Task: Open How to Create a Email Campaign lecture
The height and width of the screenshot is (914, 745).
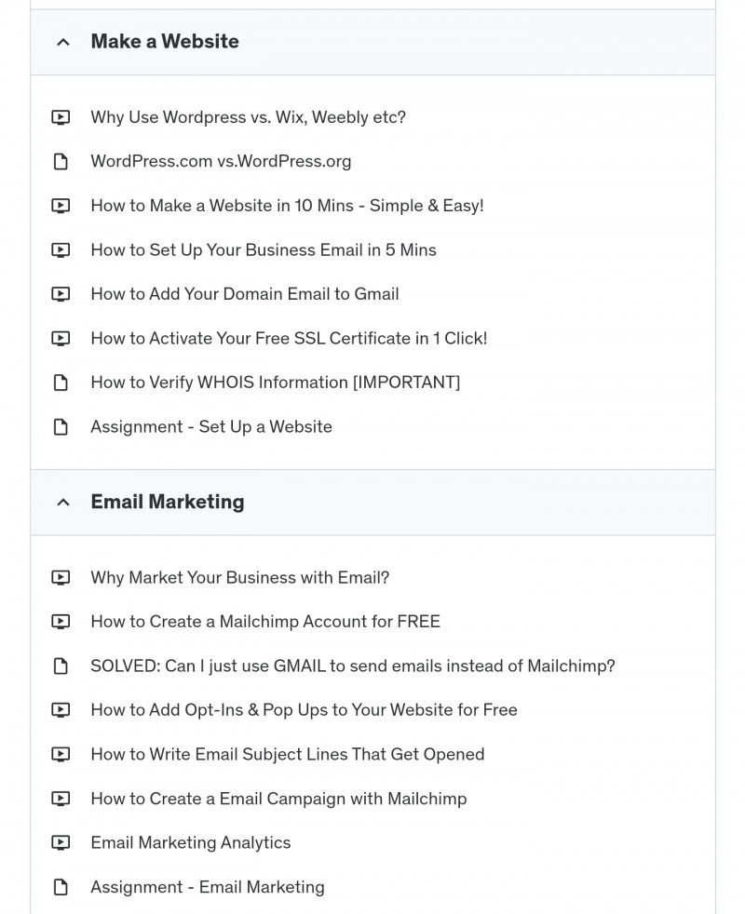Action: [x=278, y=799]
